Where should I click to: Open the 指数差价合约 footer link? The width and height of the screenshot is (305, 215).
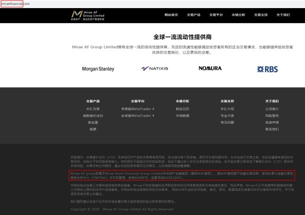click(93, 116)
